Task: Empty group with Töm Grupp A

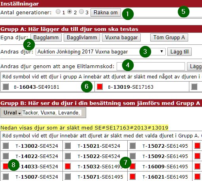Action: pyautogui.click(x=169, y=38)
